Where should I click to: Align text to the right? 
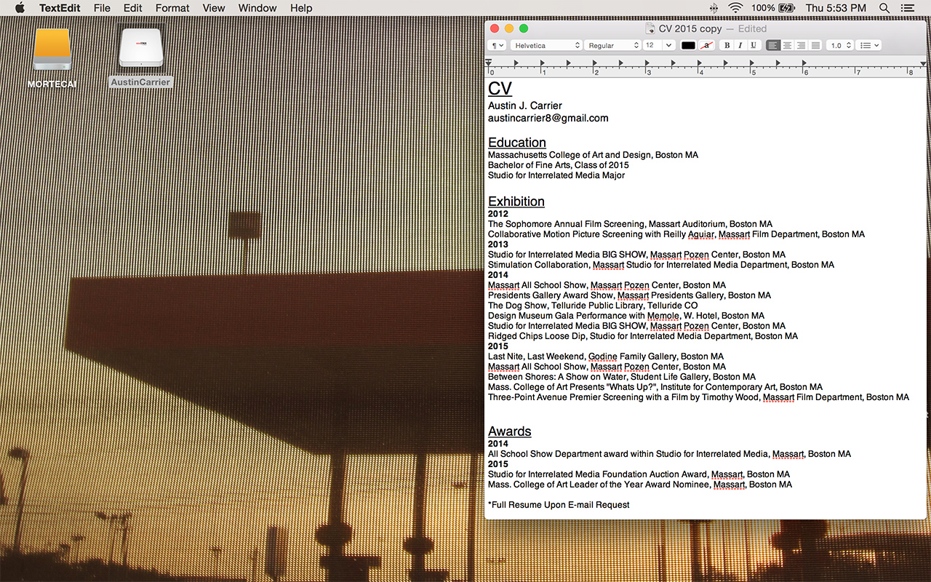pyautogui.click(x=801, y=45)
